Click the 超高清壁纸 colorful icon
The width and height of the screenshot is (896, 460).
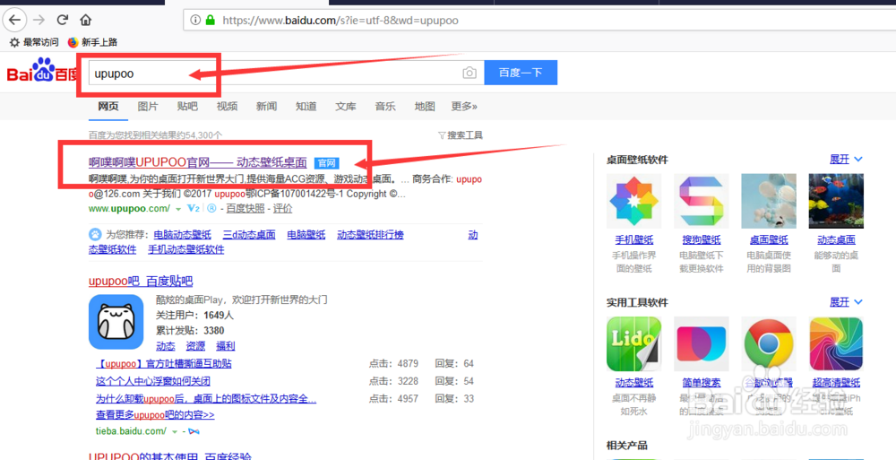836,344
